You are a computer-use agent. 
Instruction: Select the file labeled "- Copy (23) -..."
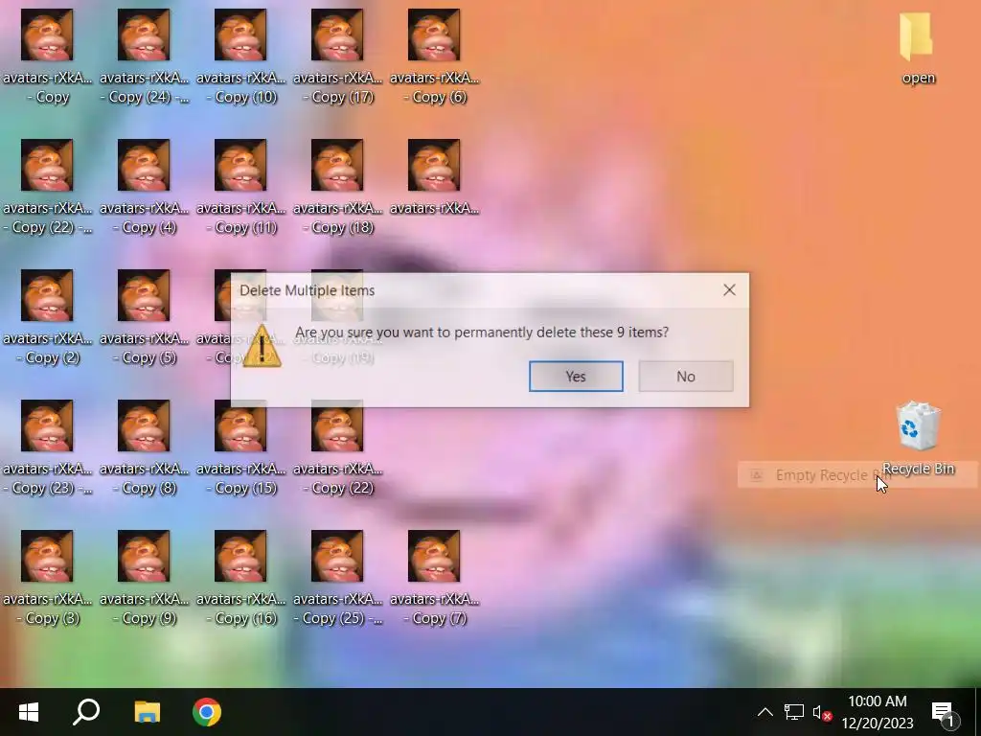pyautogui.click(x=47, y=447)
